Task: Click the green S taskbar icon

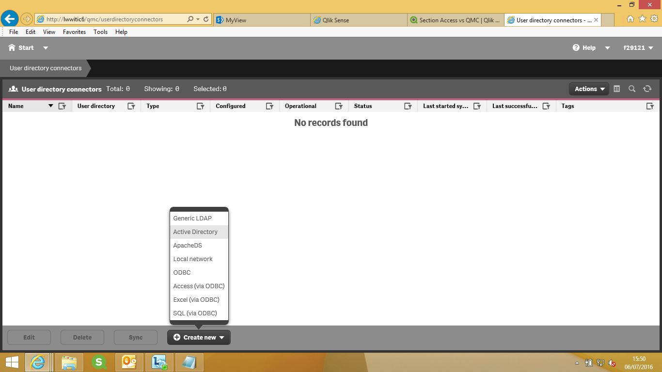Action: tap(99, 362)
